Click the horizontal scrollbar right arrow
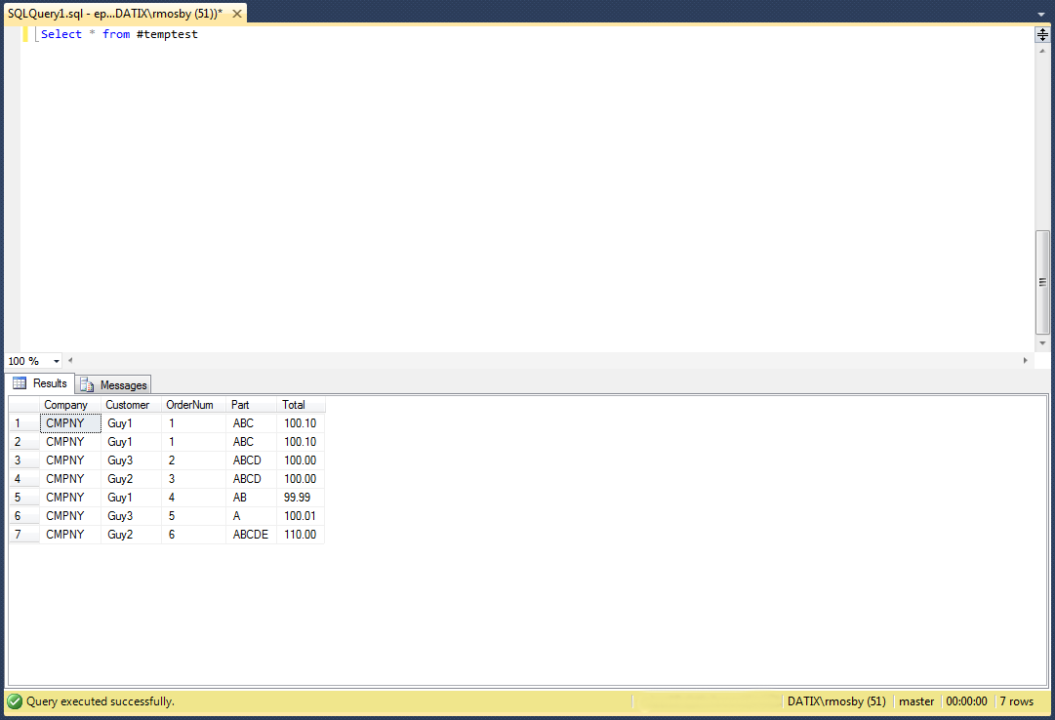This screenshot has width=1055, height=720. 1026,360
